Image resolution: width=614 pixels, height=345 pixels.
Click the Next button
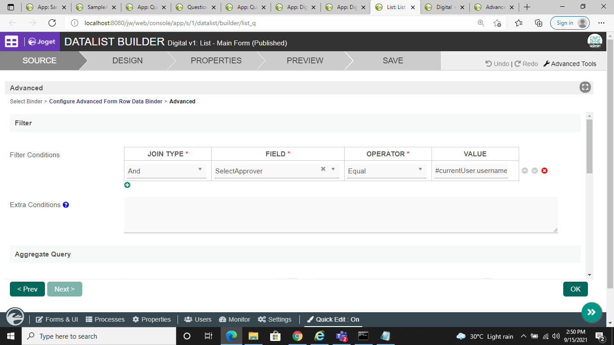(65, 289)
